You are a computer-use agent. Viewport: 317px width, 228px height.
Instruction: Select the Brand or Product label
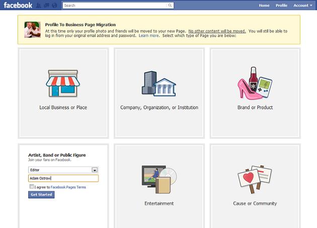(255, 107)
